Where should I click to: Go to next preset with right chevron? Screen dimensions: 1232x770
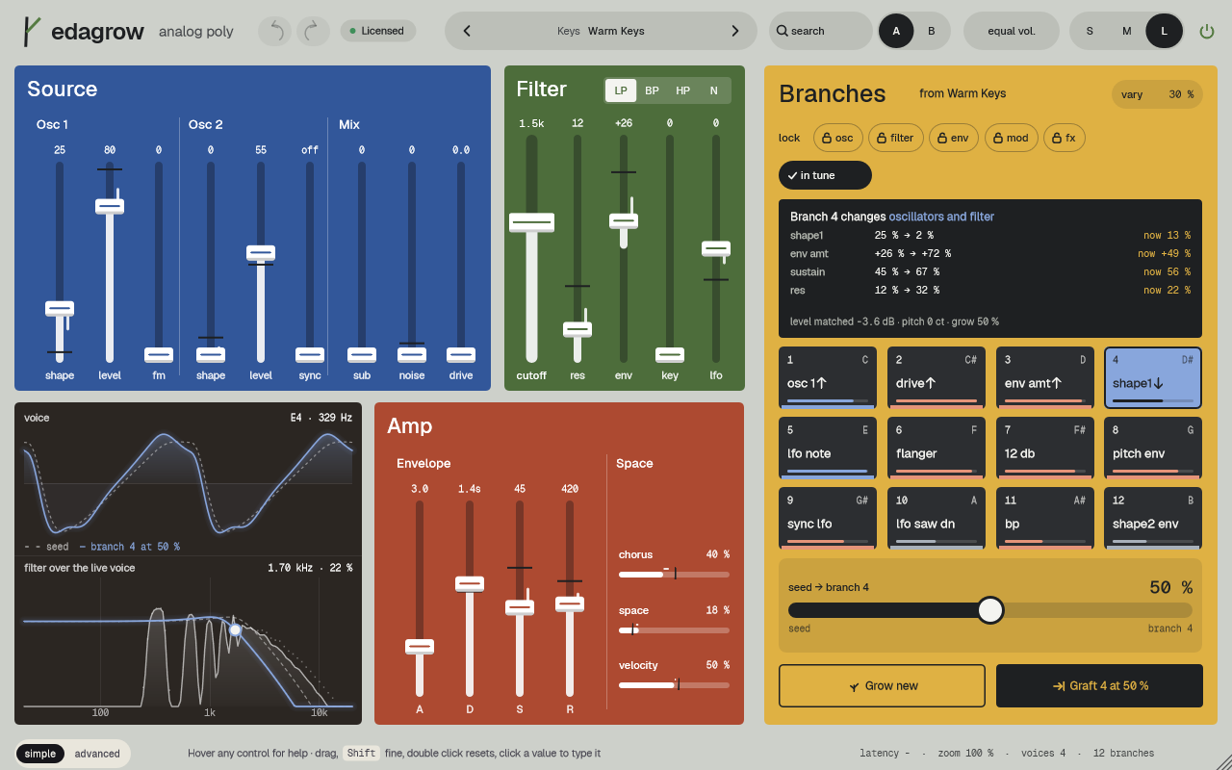735,31
